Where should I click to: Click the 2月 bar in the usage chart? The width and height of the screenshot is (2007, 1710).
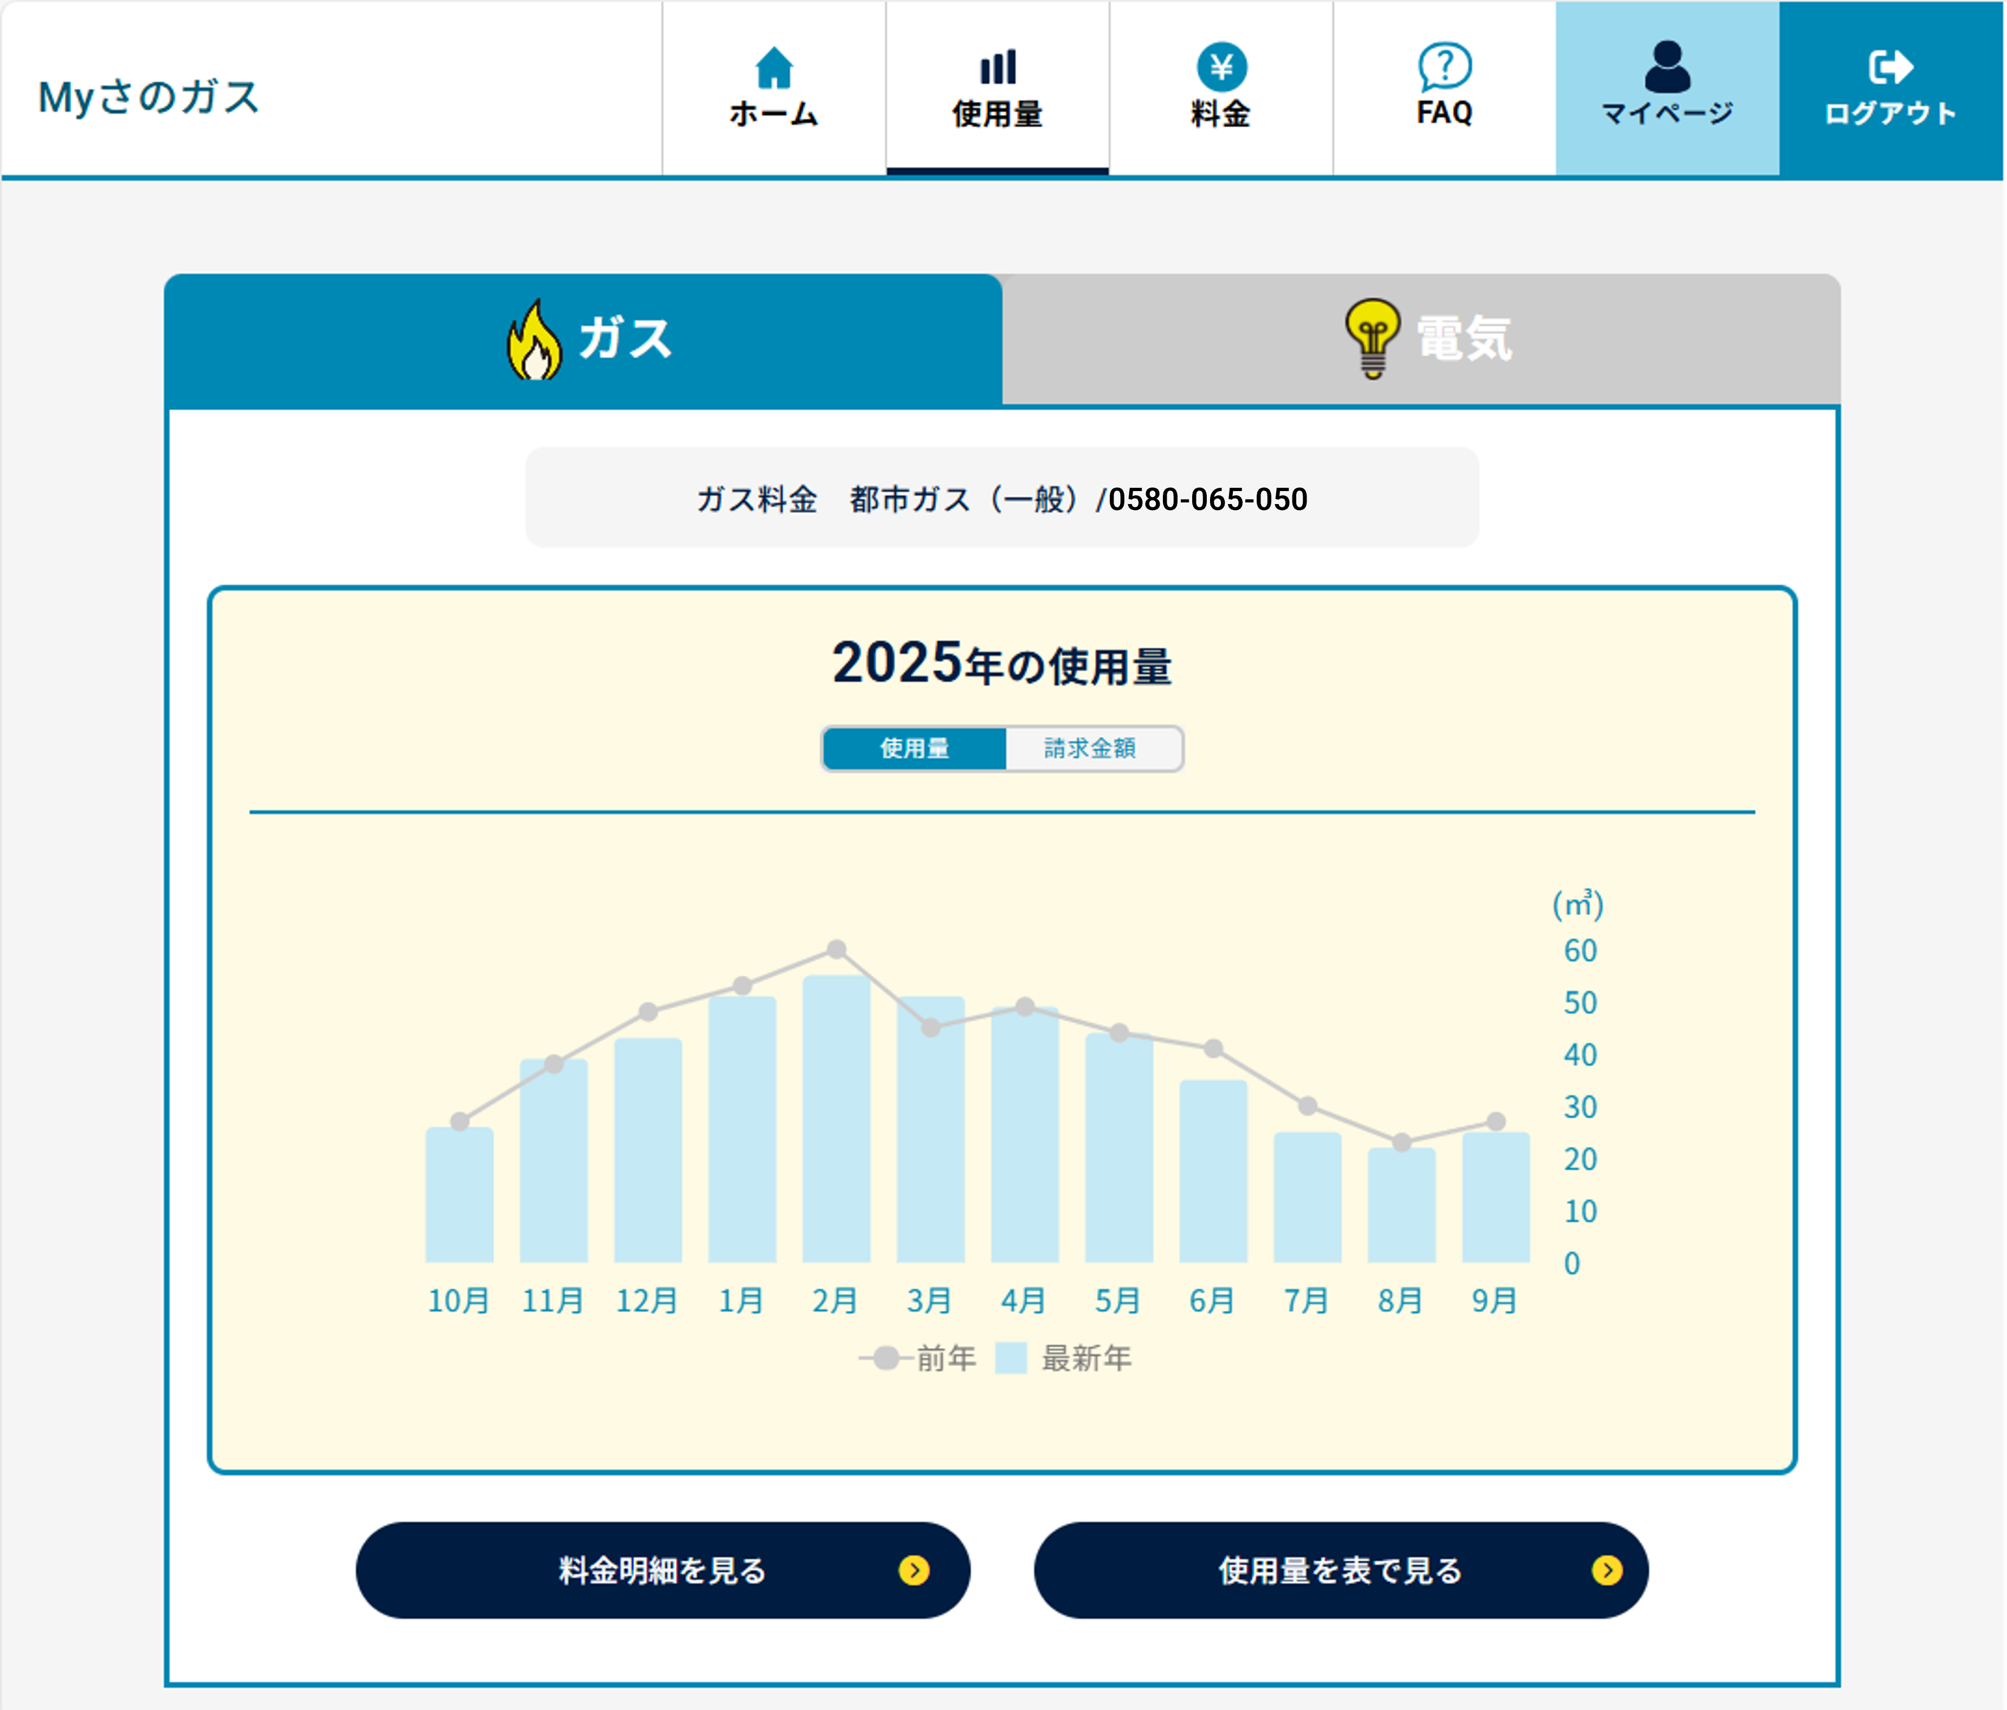pos(836,1114)
